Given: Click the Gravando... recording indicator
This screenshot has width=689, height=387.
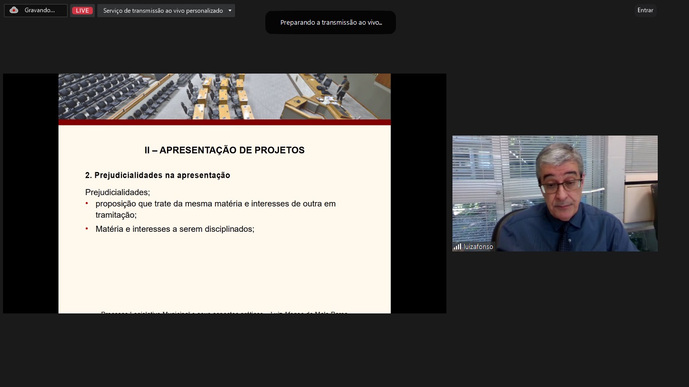Looking at the screenshot, I should [36, 11].
